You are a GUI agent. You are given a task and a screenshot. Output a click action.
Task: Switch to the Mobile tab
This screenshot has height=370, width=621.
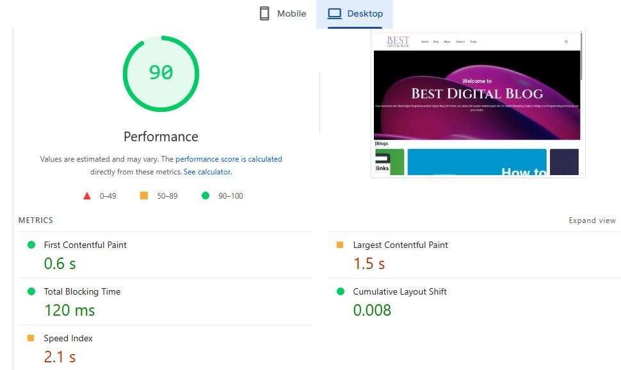pos(282,14)
